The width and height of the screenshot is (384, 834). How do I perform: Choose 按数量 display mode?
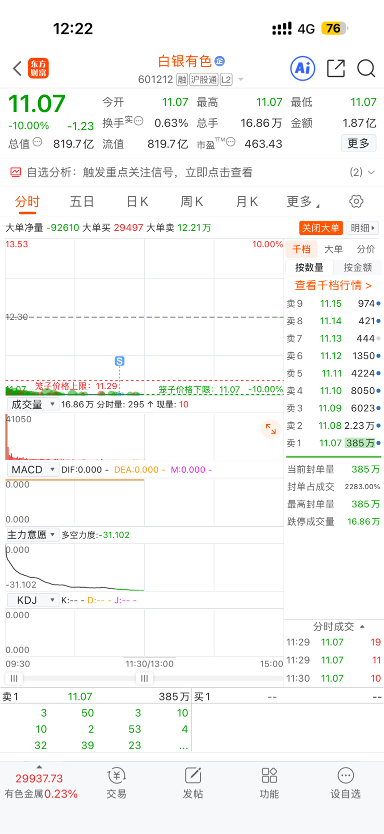309,268
